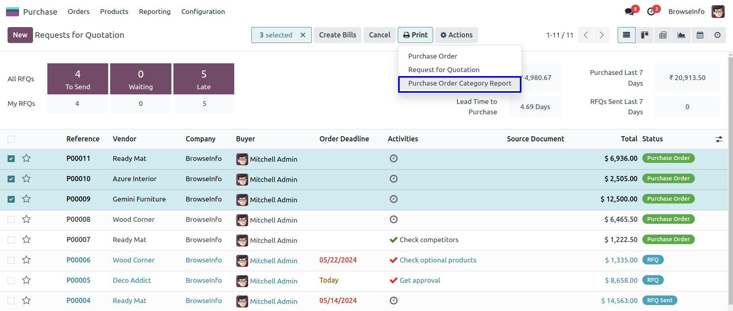The height and width of the screenshot is (311, 733).
Task: Open the P00006 reference link
Action: tap(78, 260)
